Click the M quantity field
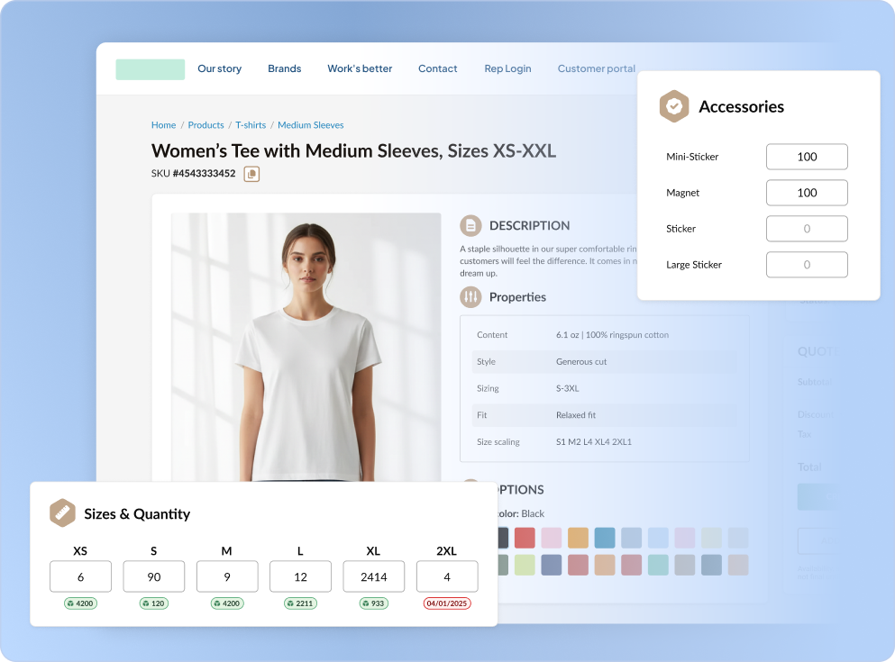895x662 pixels. [x=227, y=576]
